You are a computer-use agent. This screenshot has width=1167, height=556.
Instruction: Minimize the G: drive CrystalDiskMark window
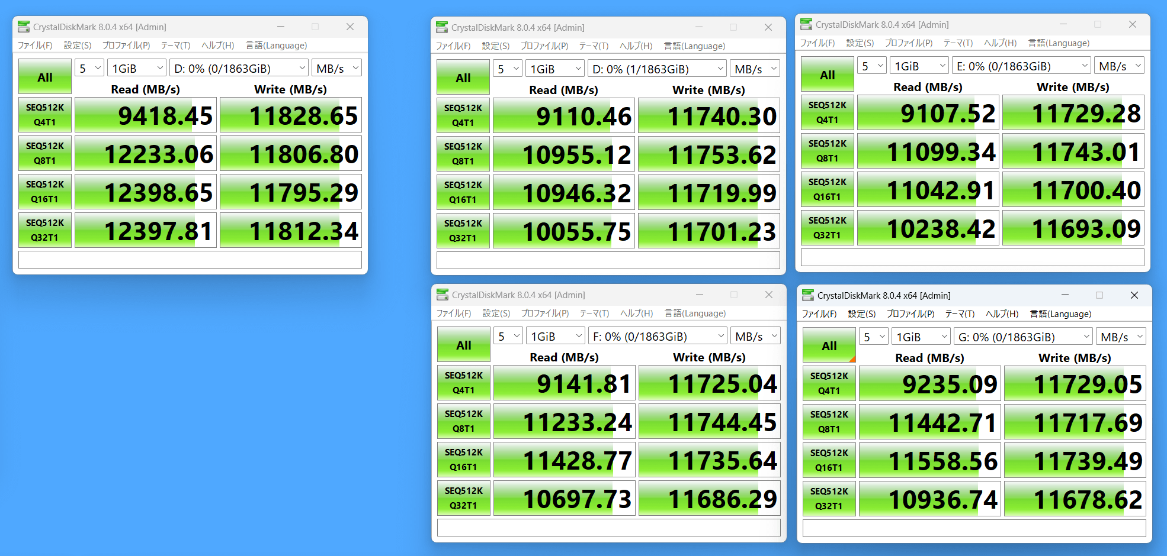point(1065,295)
